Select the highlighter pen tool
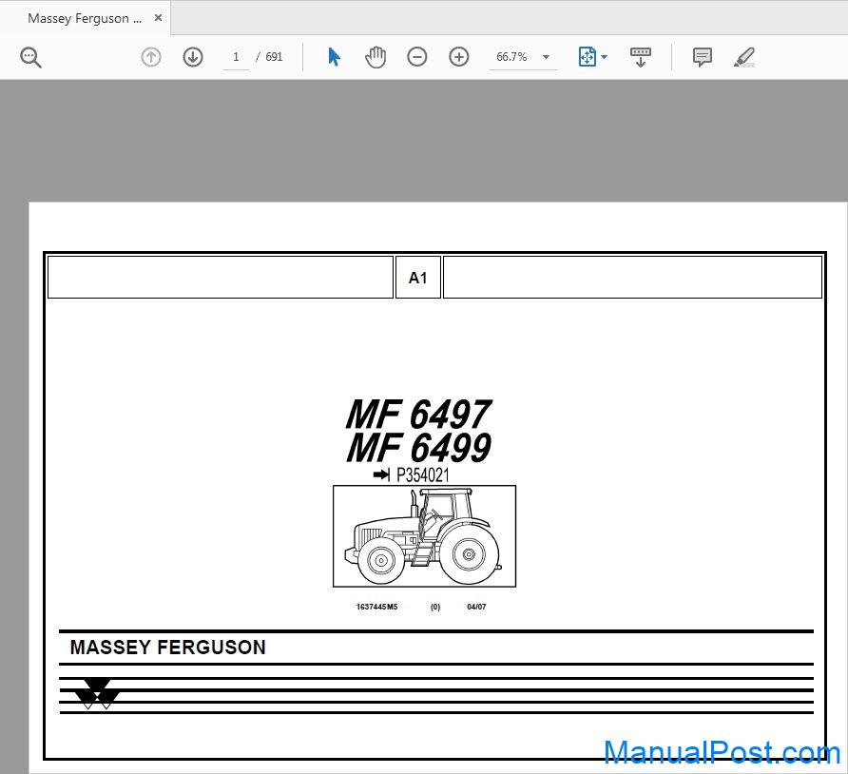The width and height of the screenshot is (848, 774). point(744,57)
